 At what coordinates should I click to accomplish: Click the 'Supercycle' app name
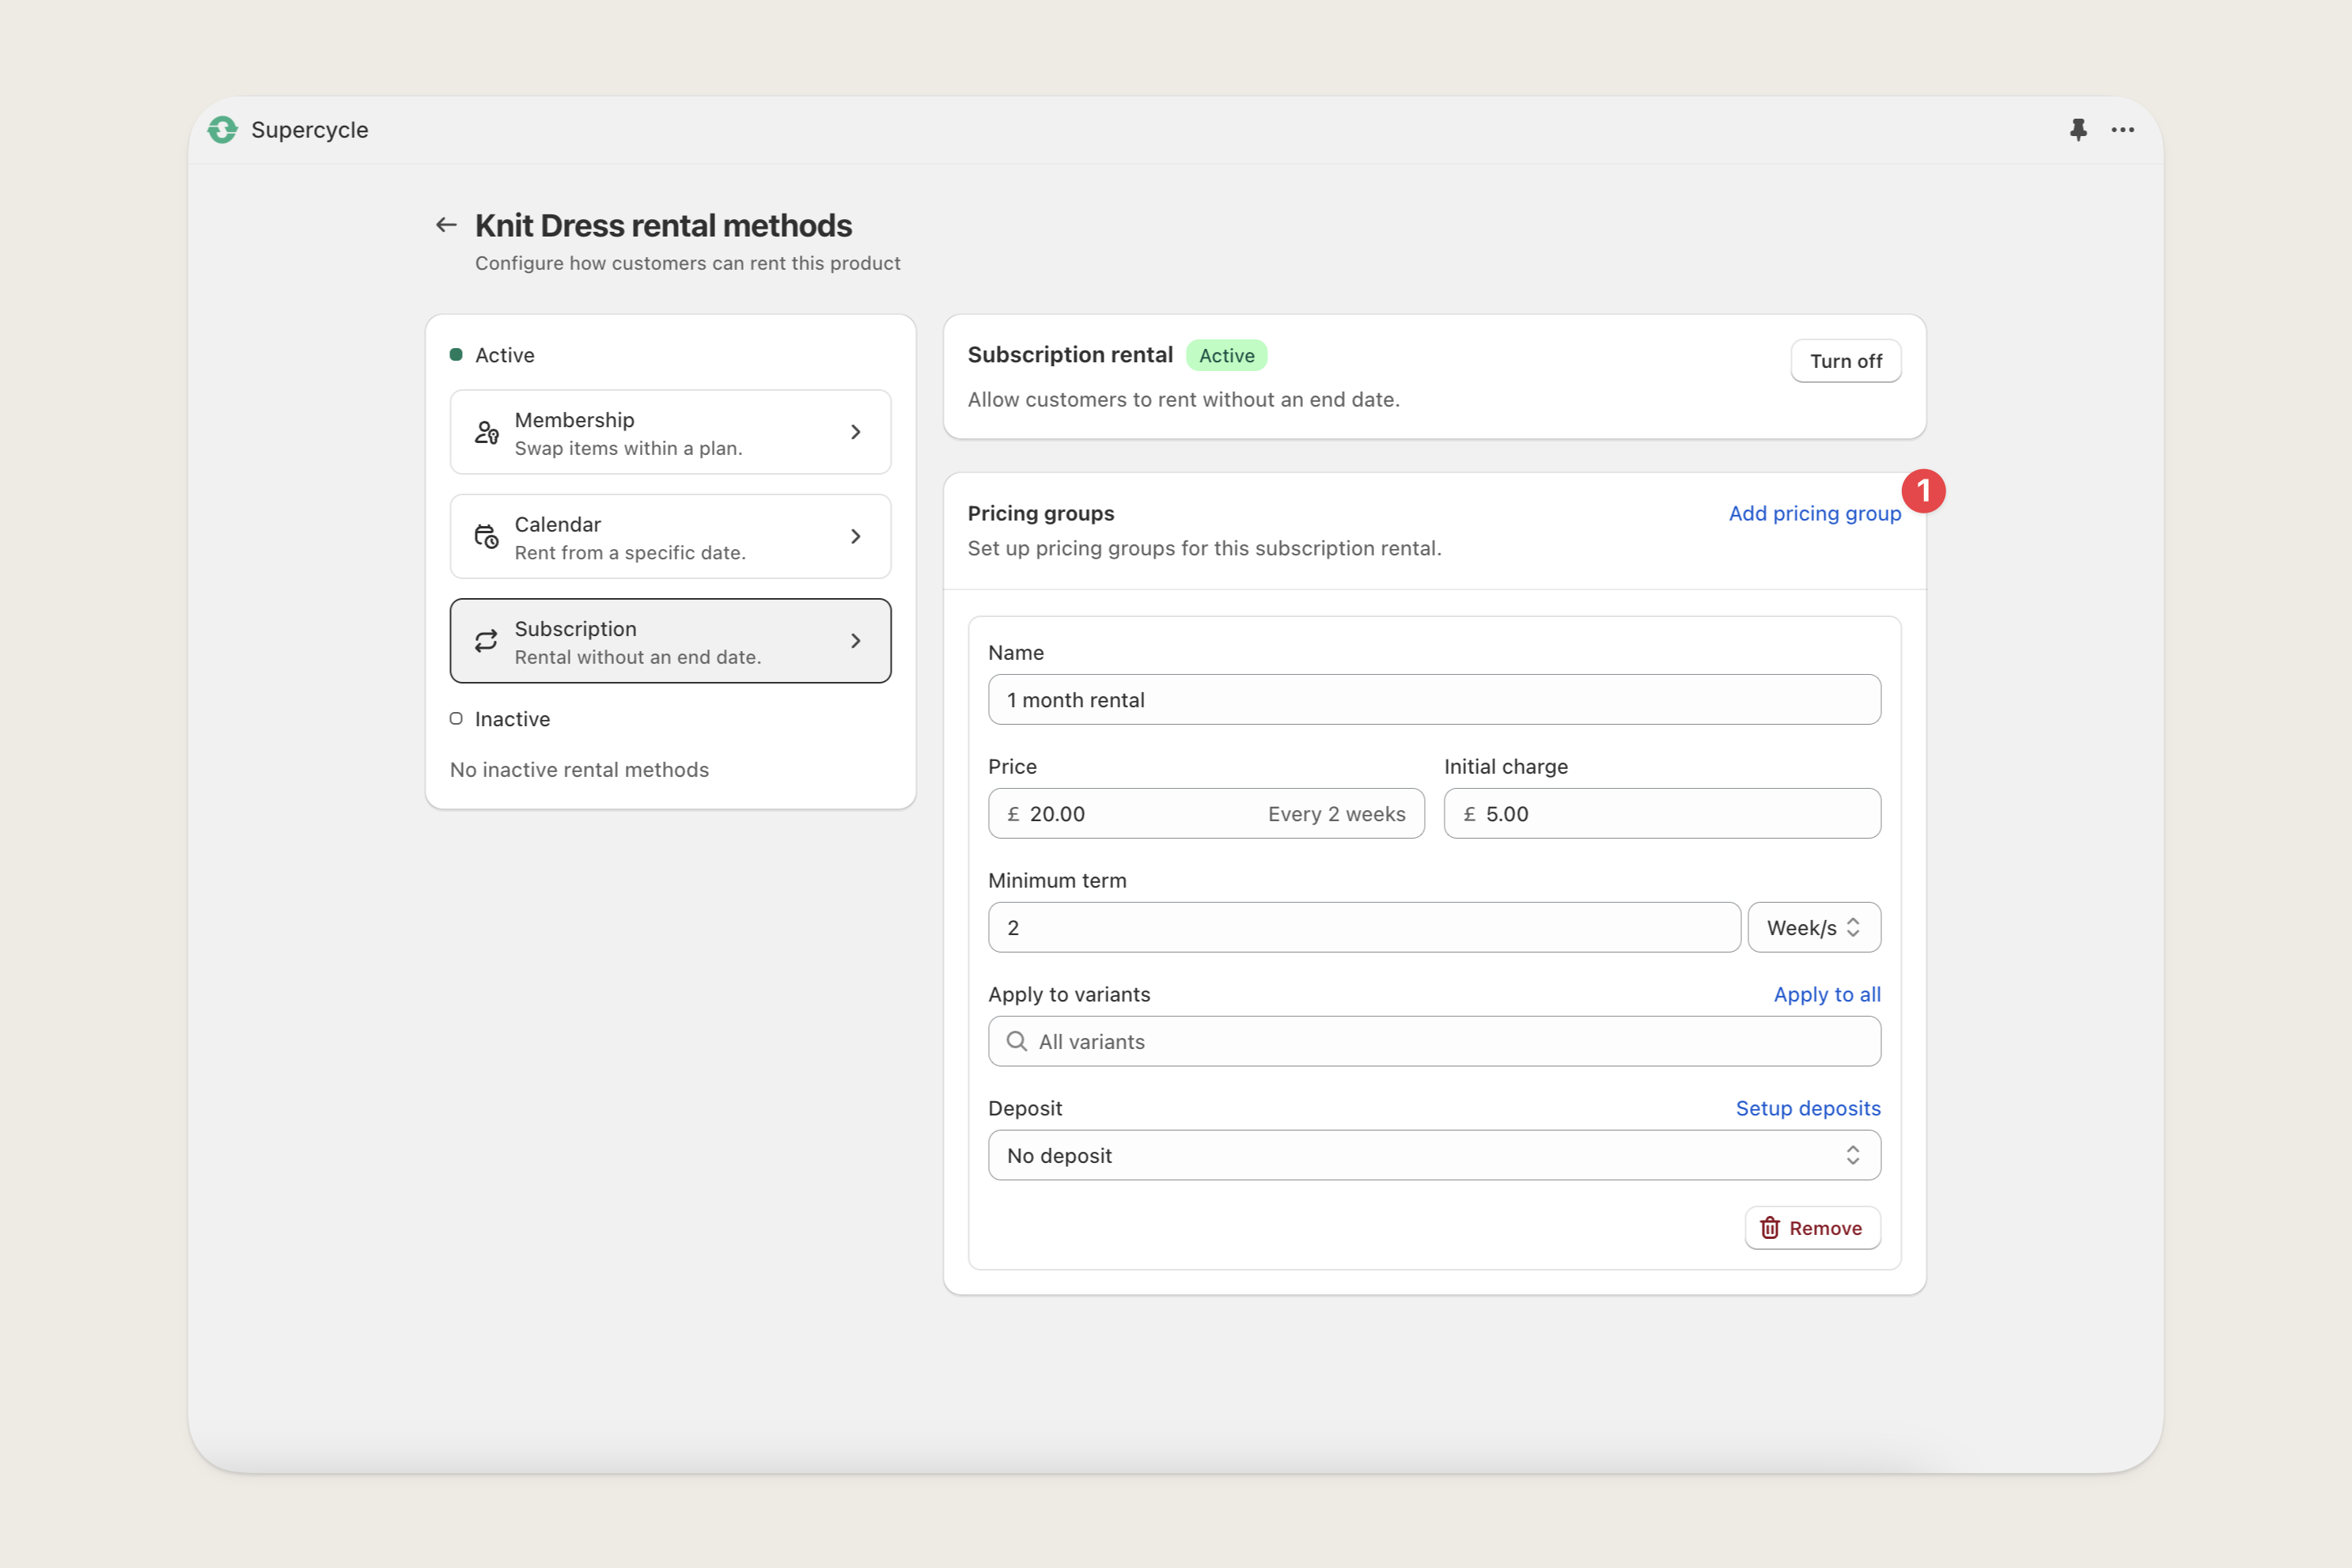coord(309,130)
